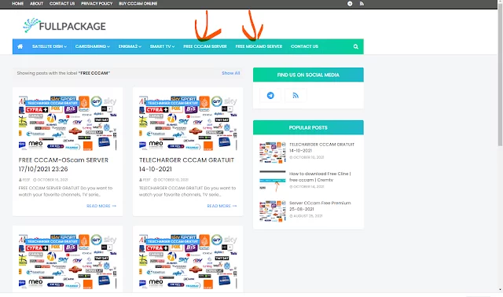
Task: Go to Home in top bar
Action: coord(17,3)
